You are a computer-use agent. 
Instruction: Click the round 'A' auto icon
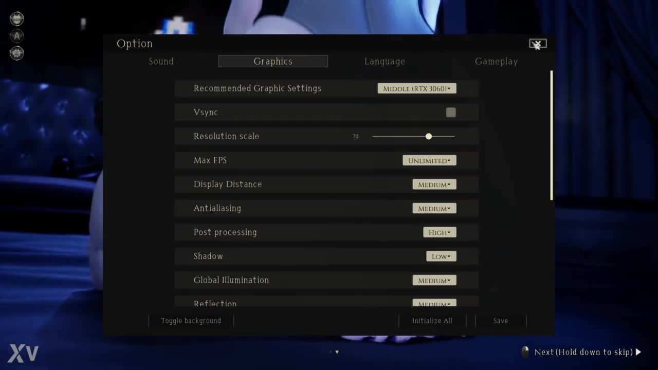click(17, 36)
